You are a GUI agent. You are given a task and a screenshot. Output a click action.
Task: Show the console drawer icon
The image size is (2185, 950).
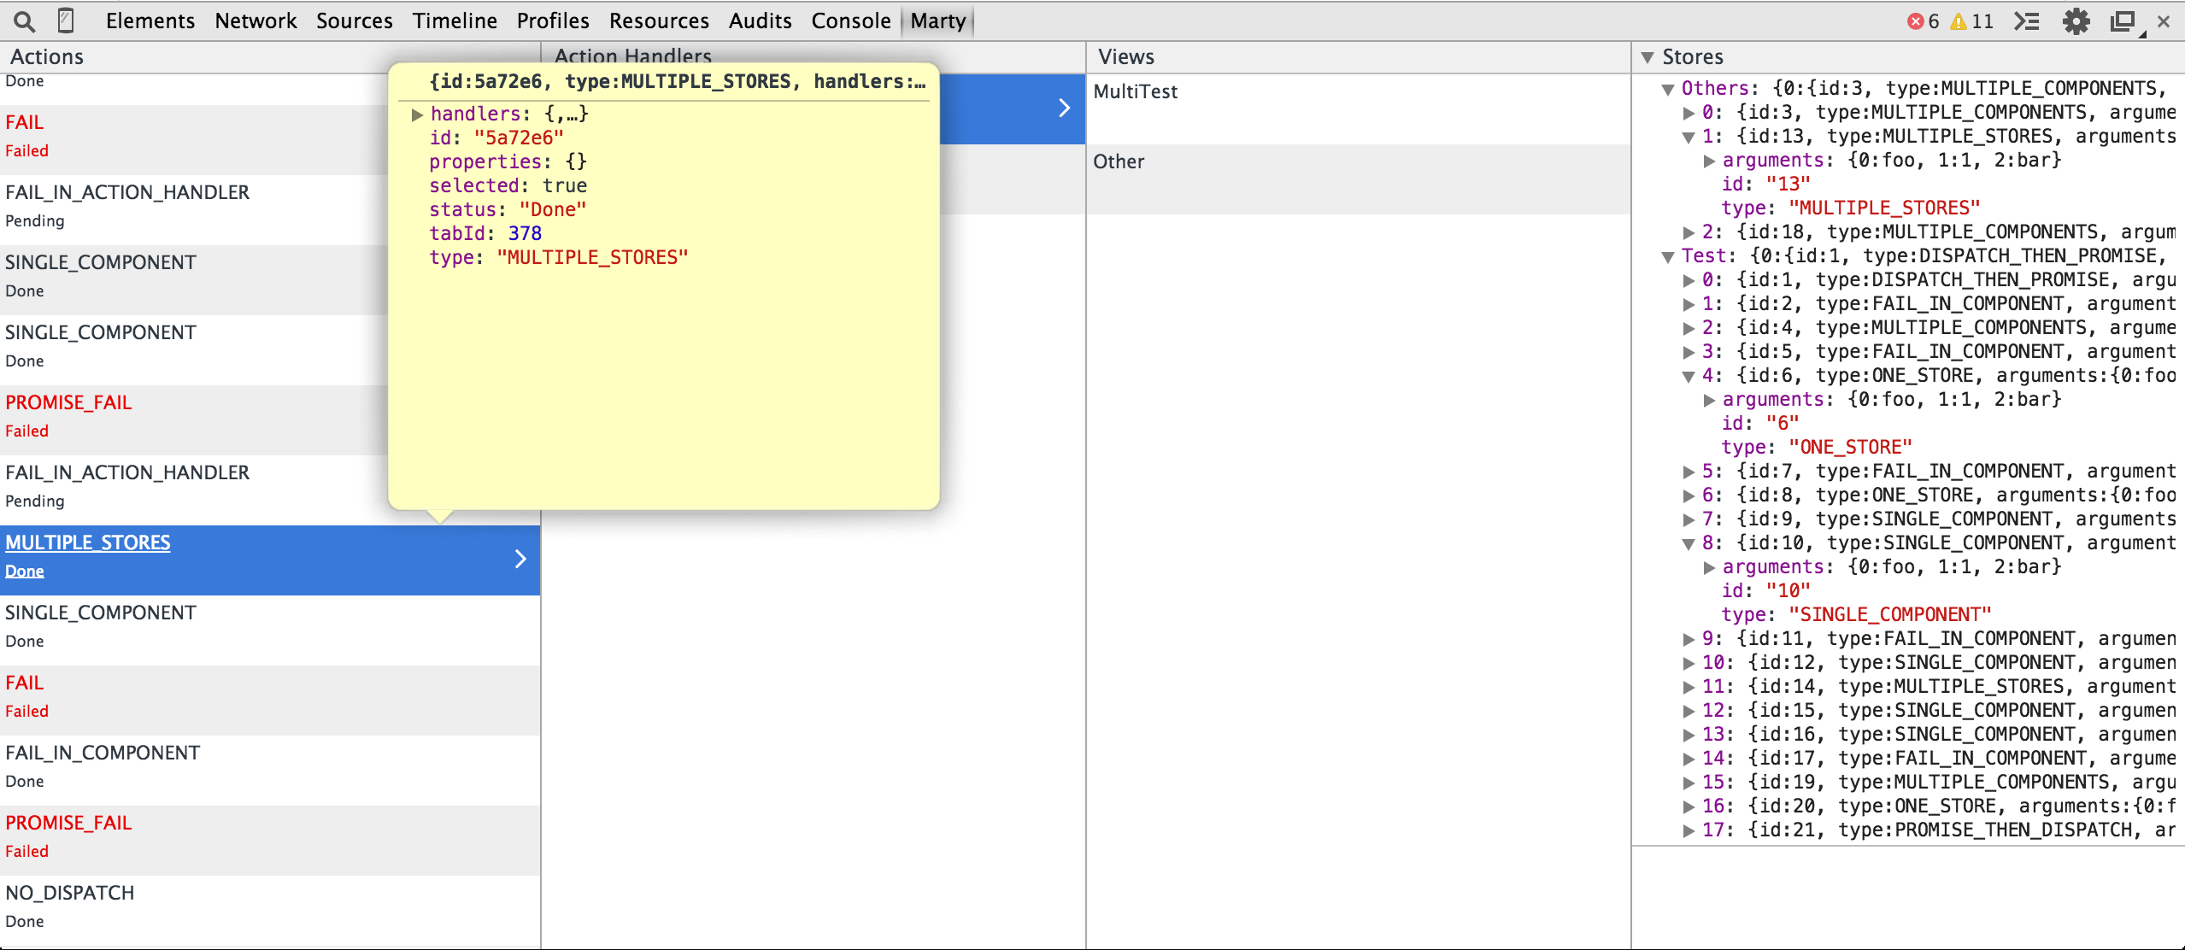2026,21
